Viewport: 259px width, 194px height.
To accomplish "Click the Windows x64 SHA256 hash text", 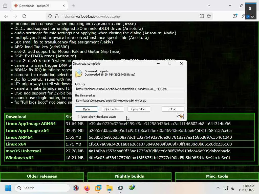I will [160, 158].
